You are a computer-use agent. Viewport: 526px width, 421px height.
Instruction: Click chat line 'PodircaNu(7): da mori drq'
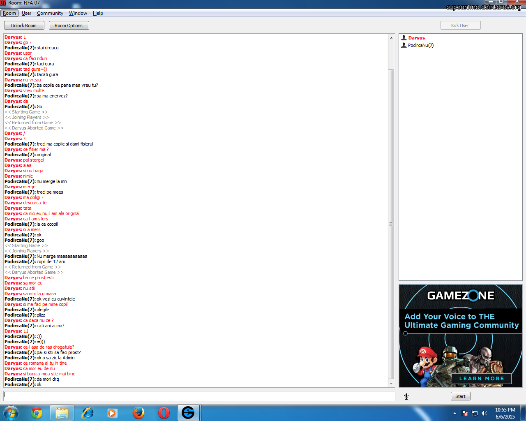tap(32, 379)
